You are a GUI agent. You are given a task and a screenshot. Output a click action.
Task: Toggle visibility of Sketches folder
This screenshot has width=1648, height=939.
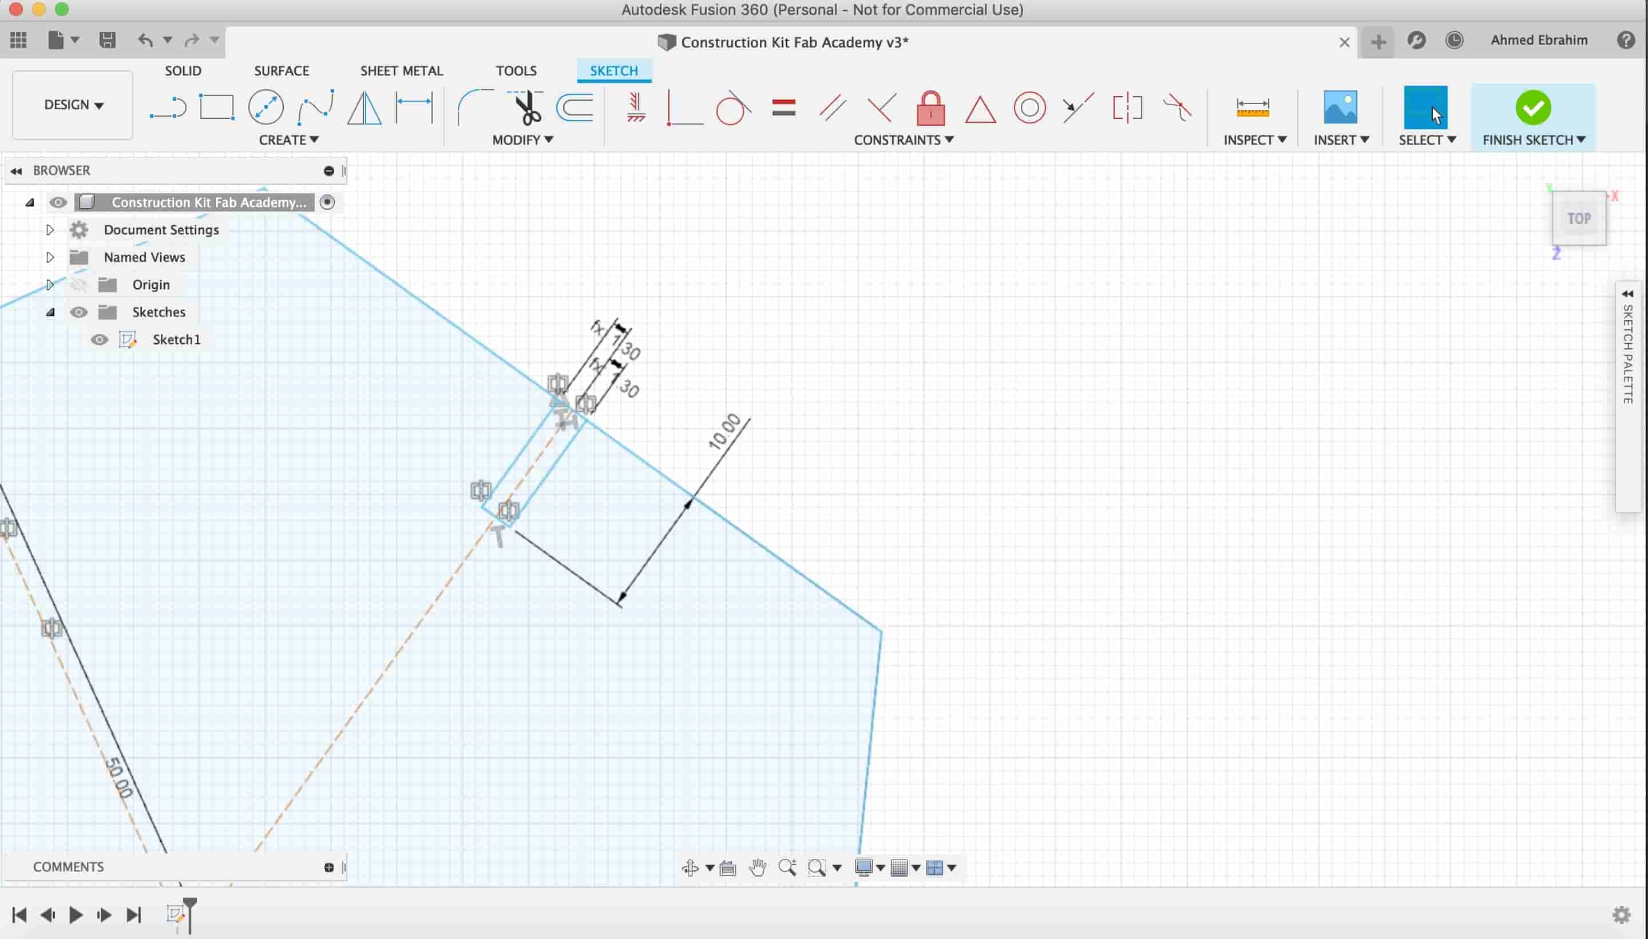pos(79,312)
